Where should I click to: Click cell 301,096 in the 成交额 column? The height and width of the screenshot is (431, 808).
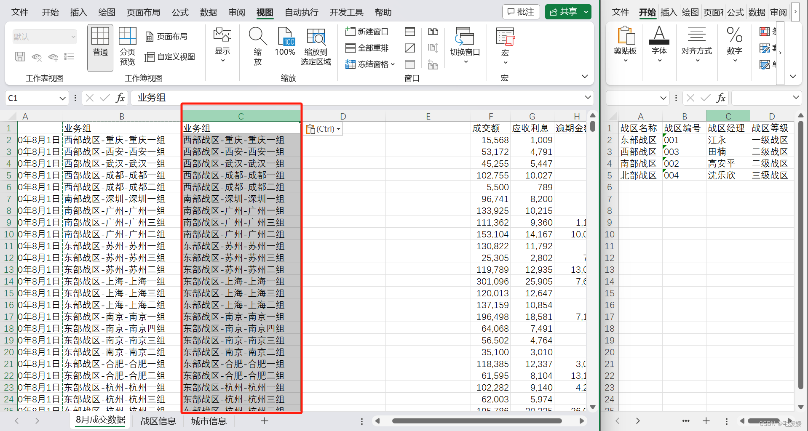[x=491, y=282]
